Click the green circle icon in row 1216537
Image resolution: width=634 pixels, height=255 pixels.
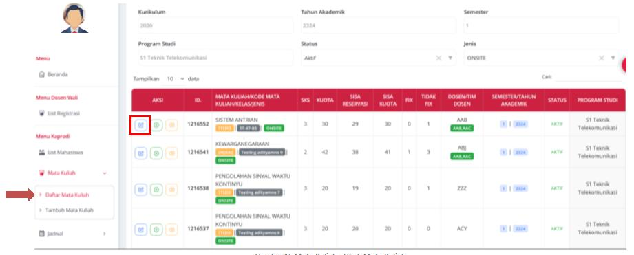point(156,229)
